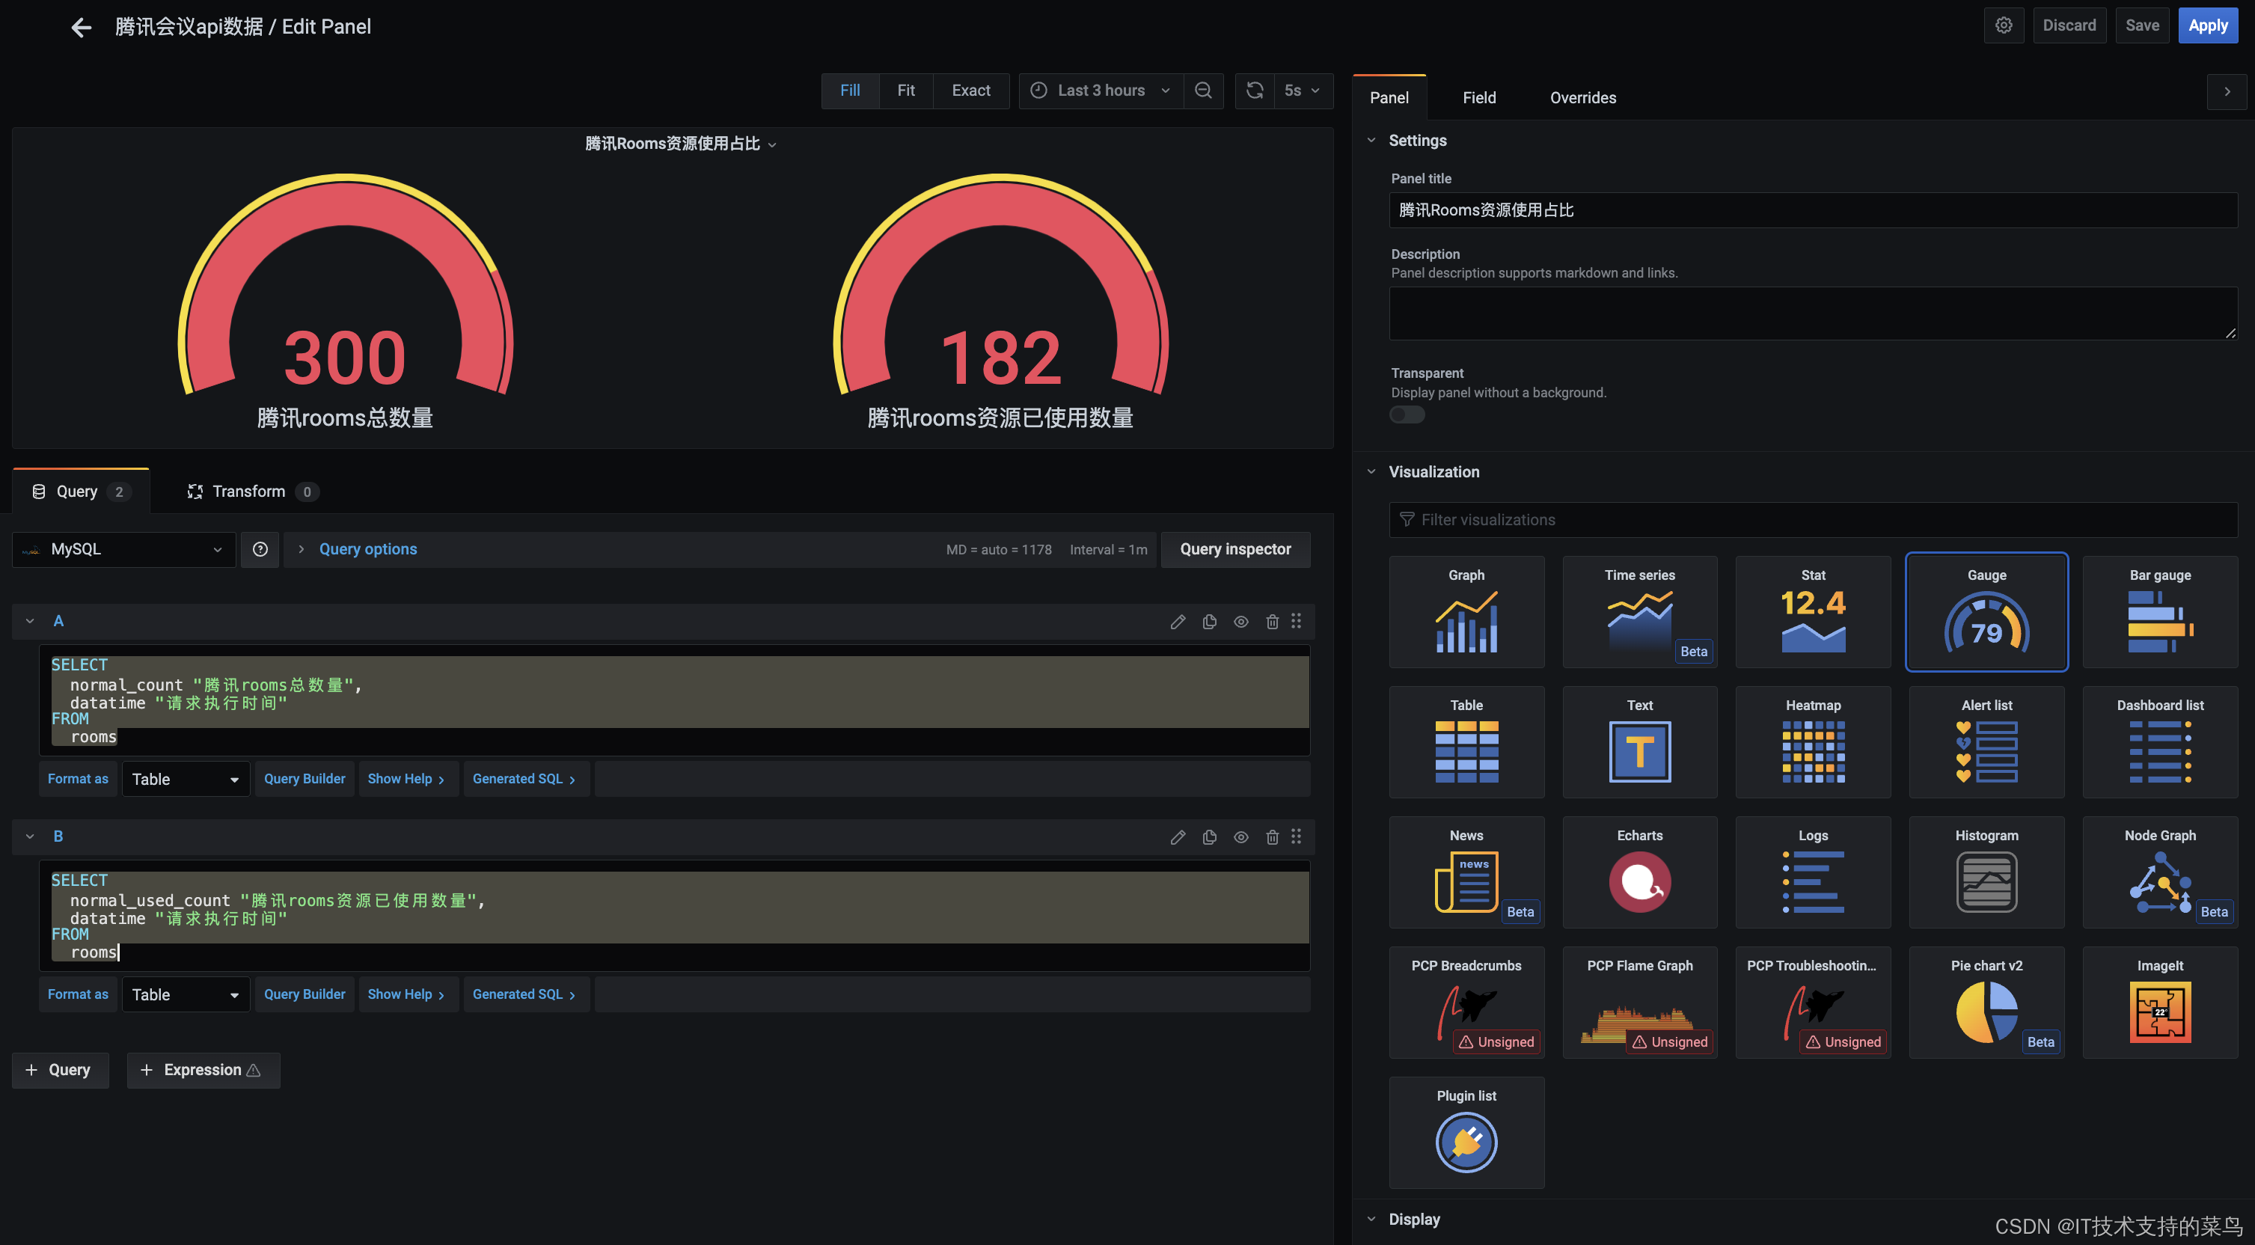Viewport: 2255px width, 1245px height.
Task: Set view mode to Fill
Action: (x=850, y=91)
